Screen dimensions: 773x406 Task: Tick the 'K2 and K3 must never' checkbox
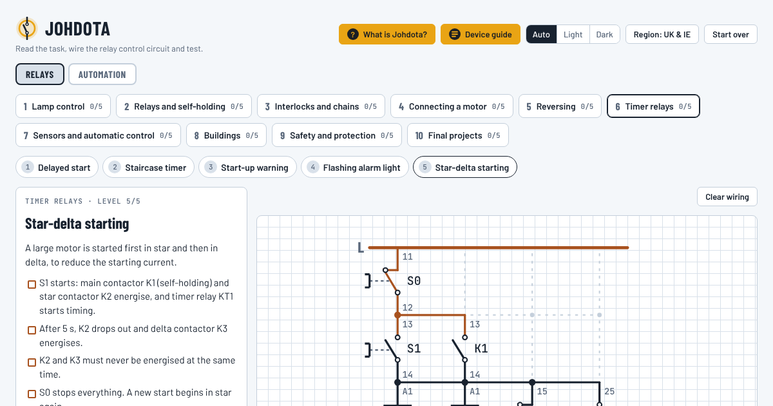pyautogui.click(x=32, y=362)
